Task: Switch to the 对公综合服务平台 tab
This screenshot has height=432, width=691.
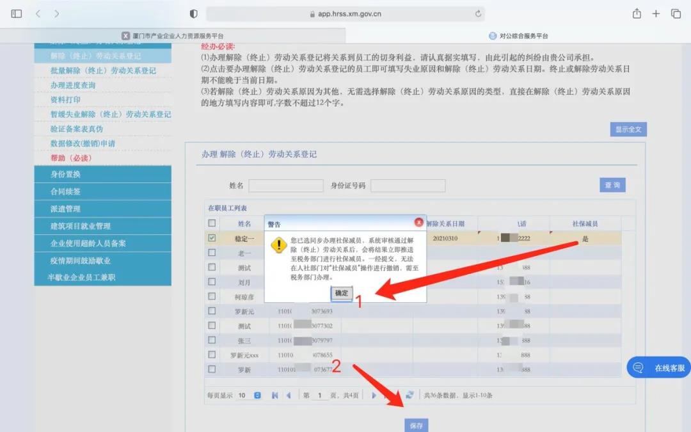Action: pos(518,36)
